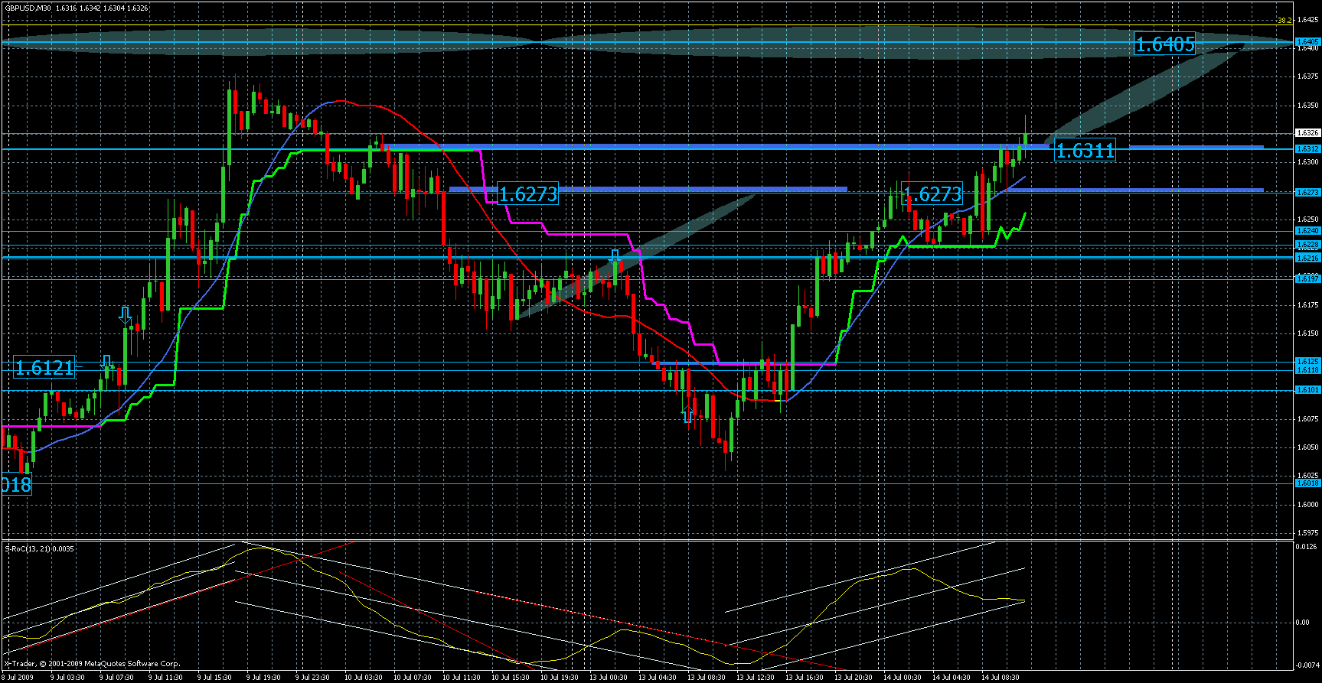Image resolution: width=1322 pixels, height=683 pixels.
Task: Click the 13 Jul 00:30 time label
Action: 609,678
